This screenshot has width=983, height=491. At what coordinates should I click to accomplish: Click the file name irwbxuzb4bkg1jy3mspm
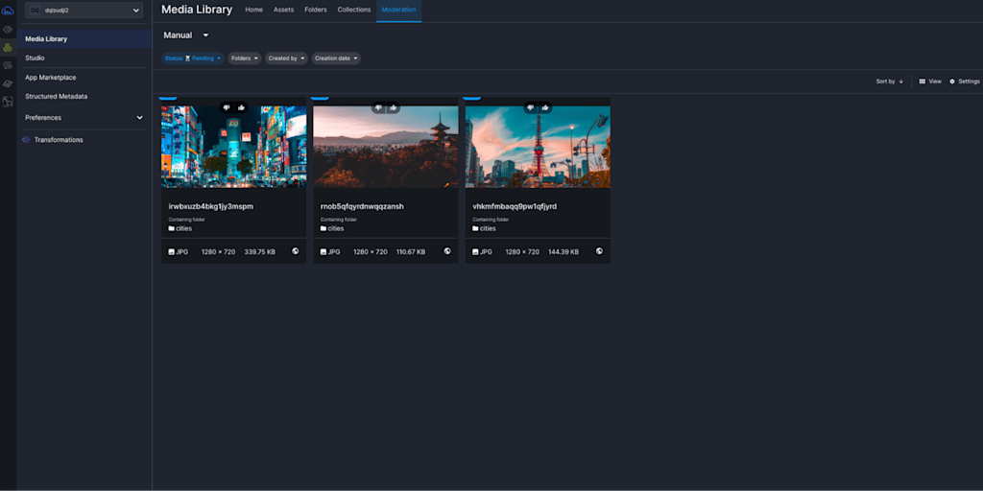210,207
